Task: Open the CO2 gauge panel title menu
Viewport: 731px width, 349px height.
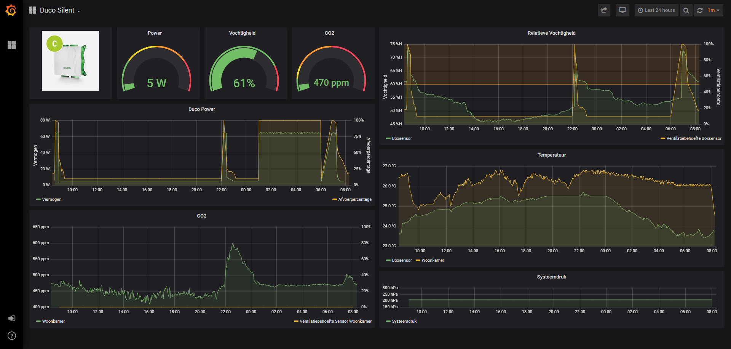Action: click(329, 33)
